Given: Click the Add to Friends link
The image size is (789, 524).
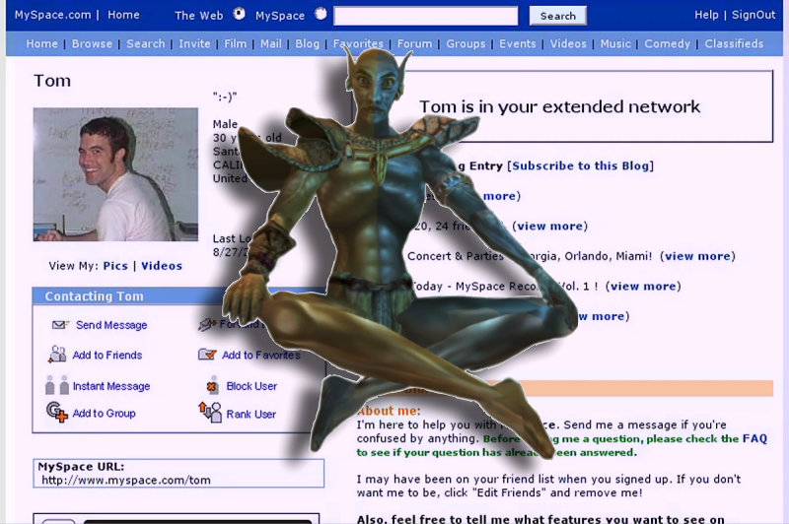Looking at the screenshot, I should point(108,356).
